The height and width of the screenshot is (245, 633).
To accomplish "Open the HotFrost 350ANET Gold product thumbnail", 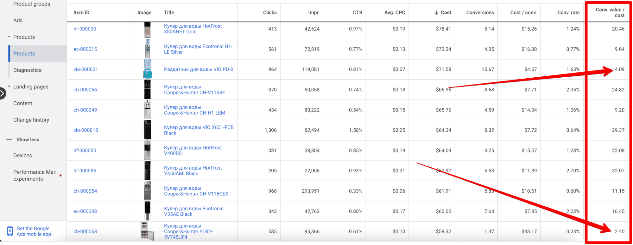I will pyautogui.click(x=147, y=29).
